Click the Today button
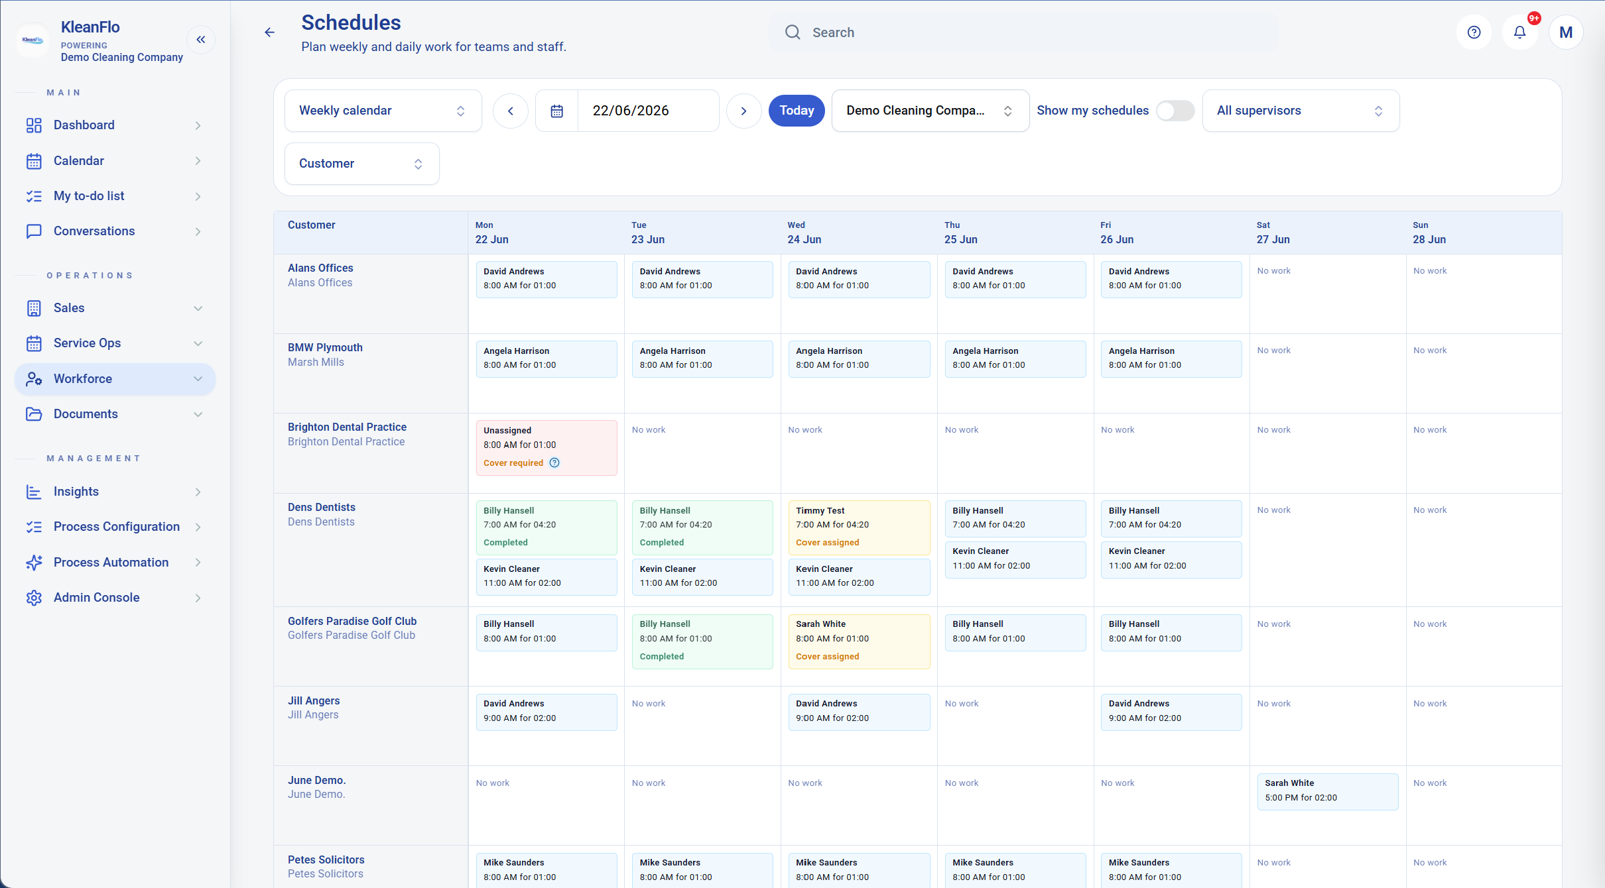1605x888 pixels. point(796,111)
